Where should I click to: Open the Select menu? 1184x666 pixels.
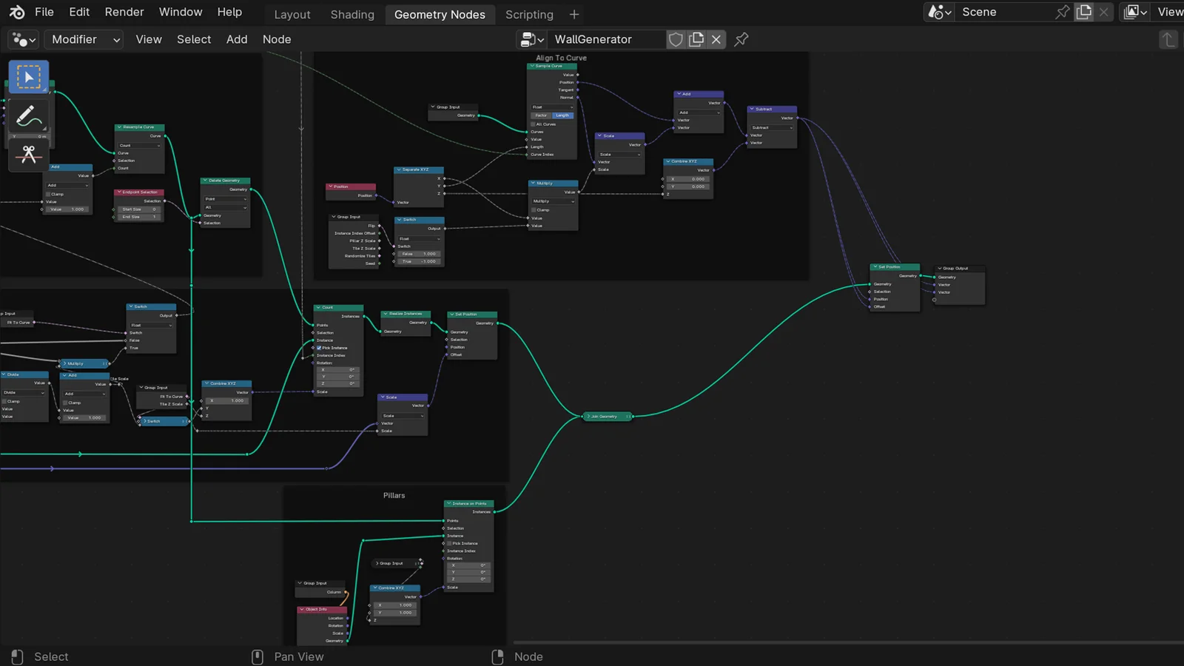pyautogui.click(x=193, y=39)
